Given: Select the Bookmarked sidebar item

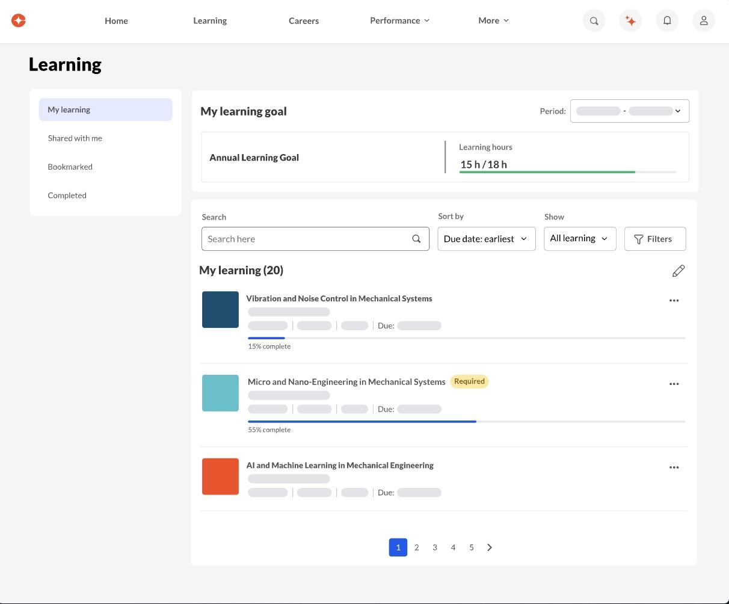Looking at the screenshot, I should 70,167.
